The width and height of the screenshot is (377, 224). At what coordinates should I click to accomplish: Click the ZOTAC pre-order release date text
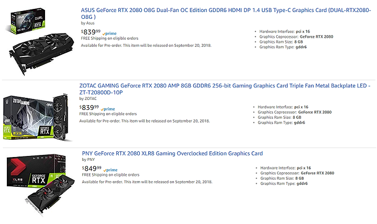tap(145, 121)
